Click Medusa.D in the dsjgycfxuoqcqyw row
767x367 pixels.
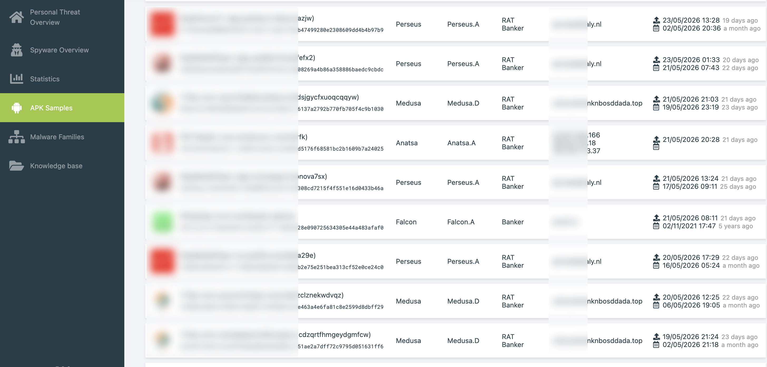(x=463, y=103)
